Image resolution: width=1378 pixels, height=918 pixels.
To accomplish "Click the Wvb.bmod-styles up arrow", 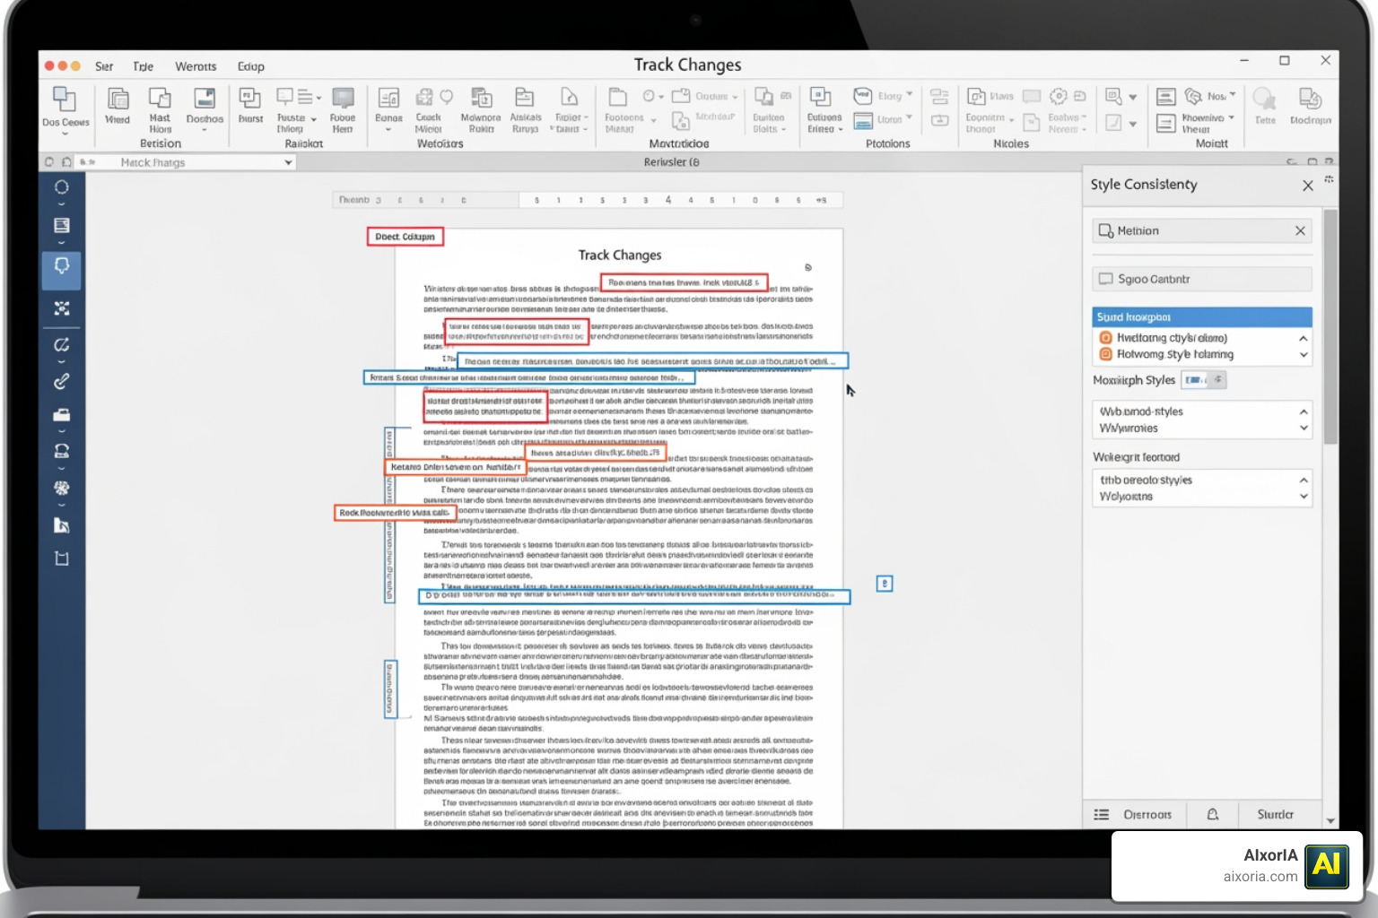I will coord(1304,411).
